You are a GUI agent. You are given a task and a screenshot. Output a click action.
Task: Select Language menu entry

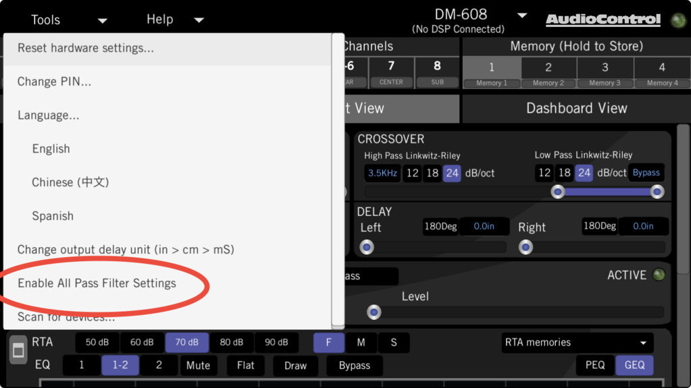[x=168, y=115]
